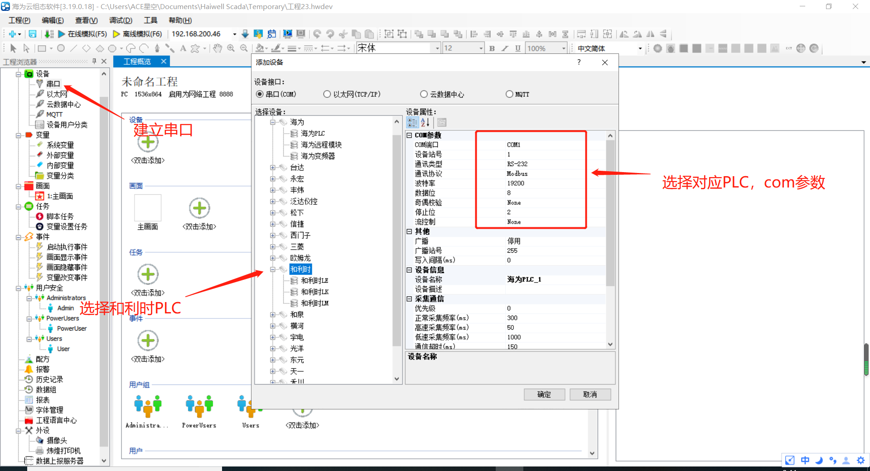Click the align left edges icon
Image resolution: width=870 pixels, height=471 pixels.
pos(474,34)
